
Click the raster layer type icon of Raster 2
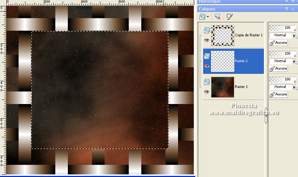(x=207, y=56)
